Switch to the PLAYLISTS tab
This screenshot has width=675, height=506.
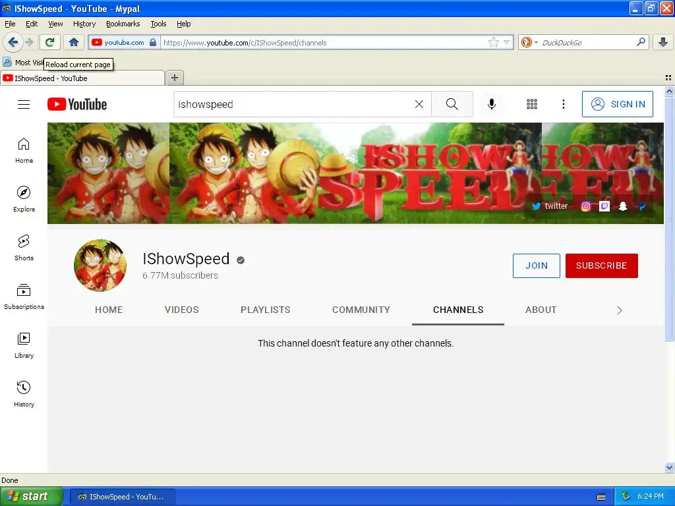[265, 310]
